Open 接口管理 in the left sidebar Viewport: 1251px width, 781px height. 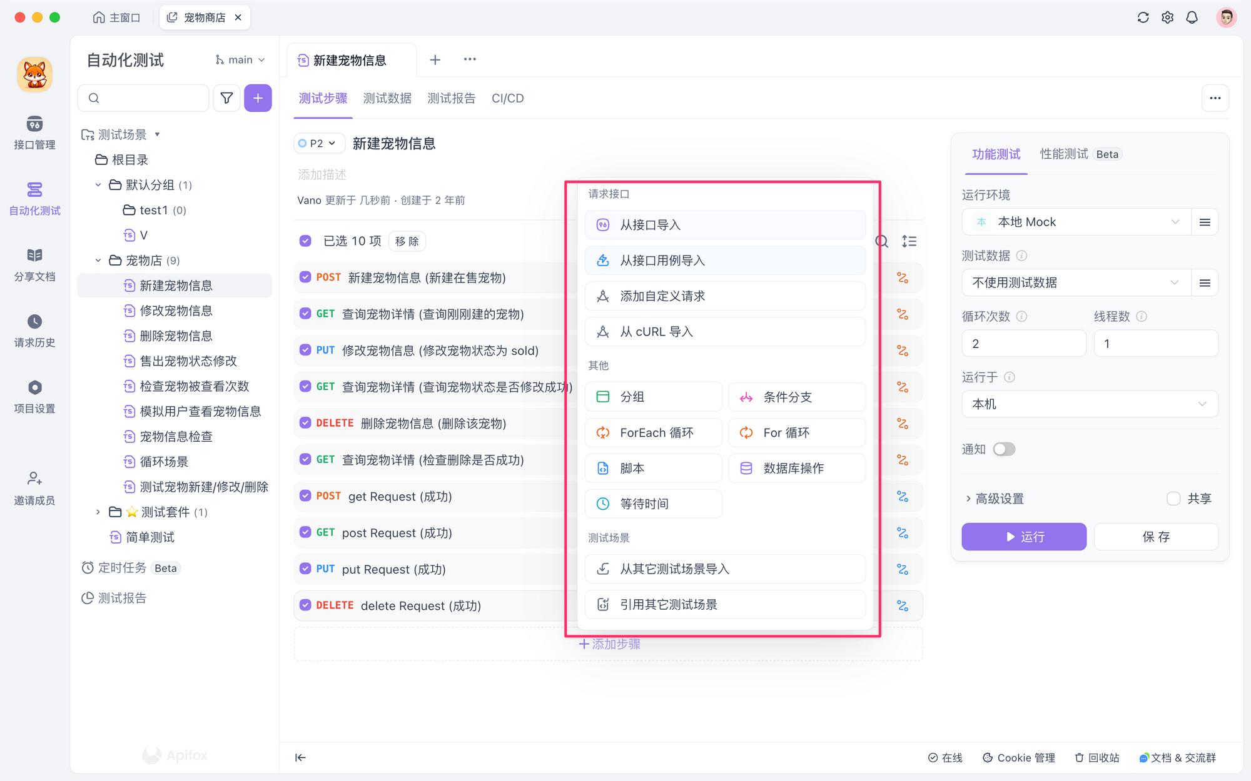(34, 132)
